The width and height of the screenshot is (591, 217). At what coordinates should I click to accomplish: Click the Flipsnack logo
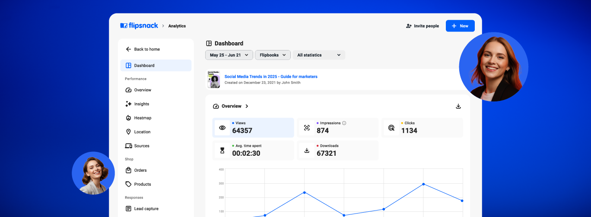pos(139,26)
